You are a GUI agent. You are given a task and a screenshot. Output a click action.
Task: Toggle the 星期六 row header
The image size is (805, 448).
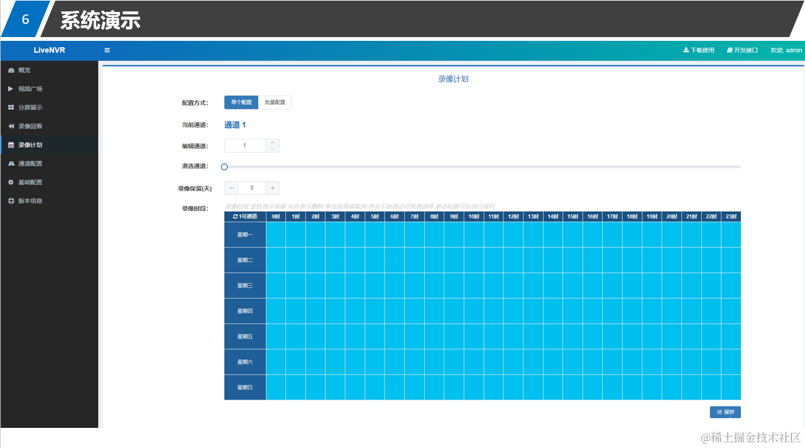click(245, 362)
